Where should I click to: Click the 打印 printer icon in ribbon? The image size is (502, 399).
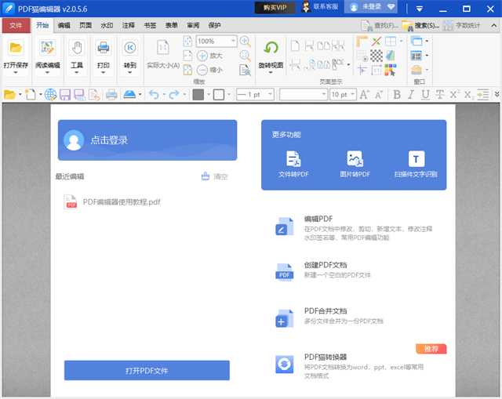[103, 48]
